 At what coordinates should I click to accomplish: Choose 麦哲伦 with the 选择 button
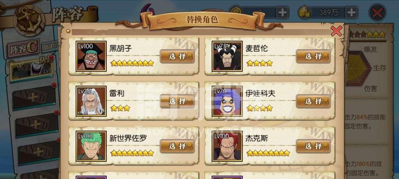click(313, 56)
